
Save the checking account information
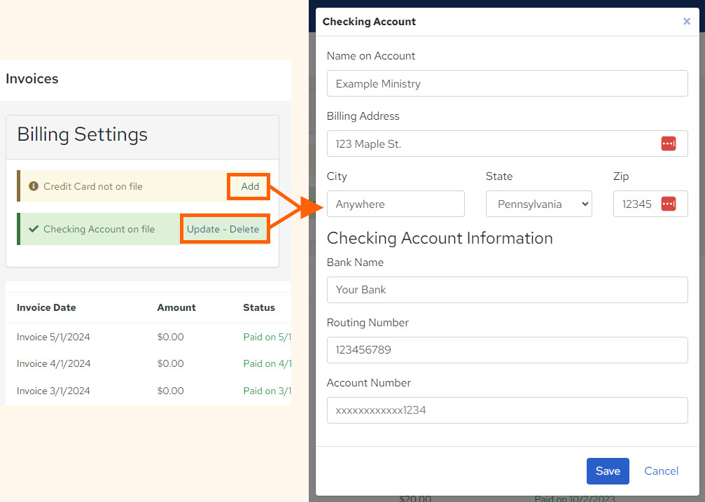click(x=607, y=470)
